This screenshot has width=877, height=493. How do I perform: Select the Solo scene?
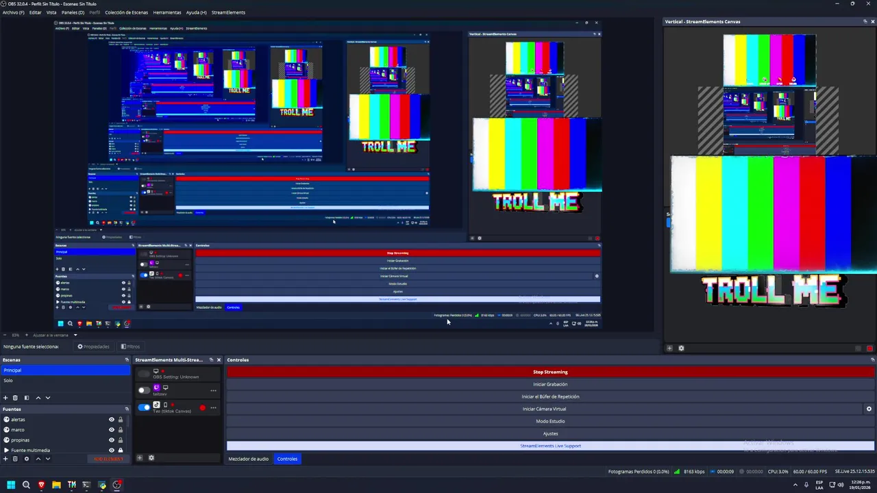(65, 380)
